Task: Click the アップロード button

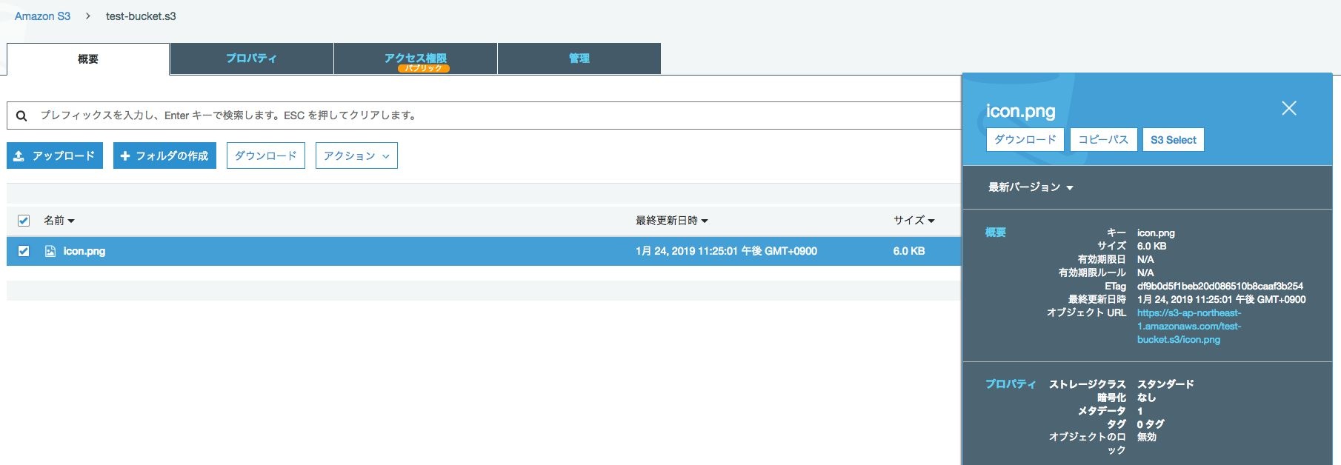Action: tap(55, 155)
